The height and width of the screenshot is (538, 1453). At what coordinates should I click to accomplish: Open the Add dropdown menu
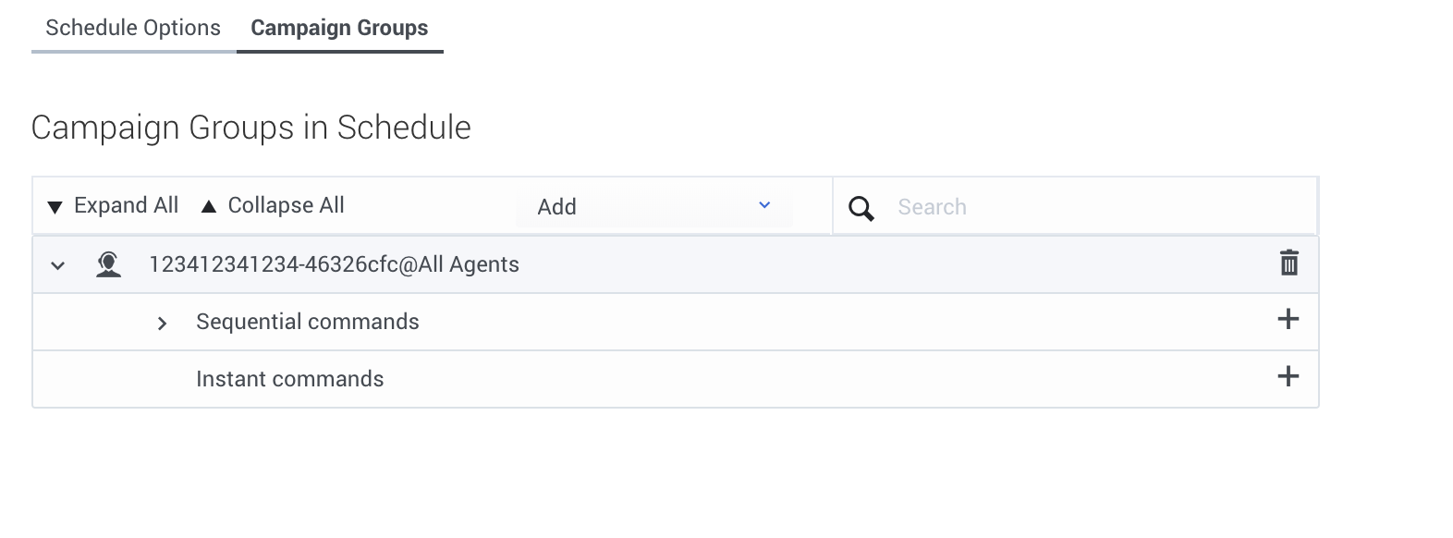653,207
